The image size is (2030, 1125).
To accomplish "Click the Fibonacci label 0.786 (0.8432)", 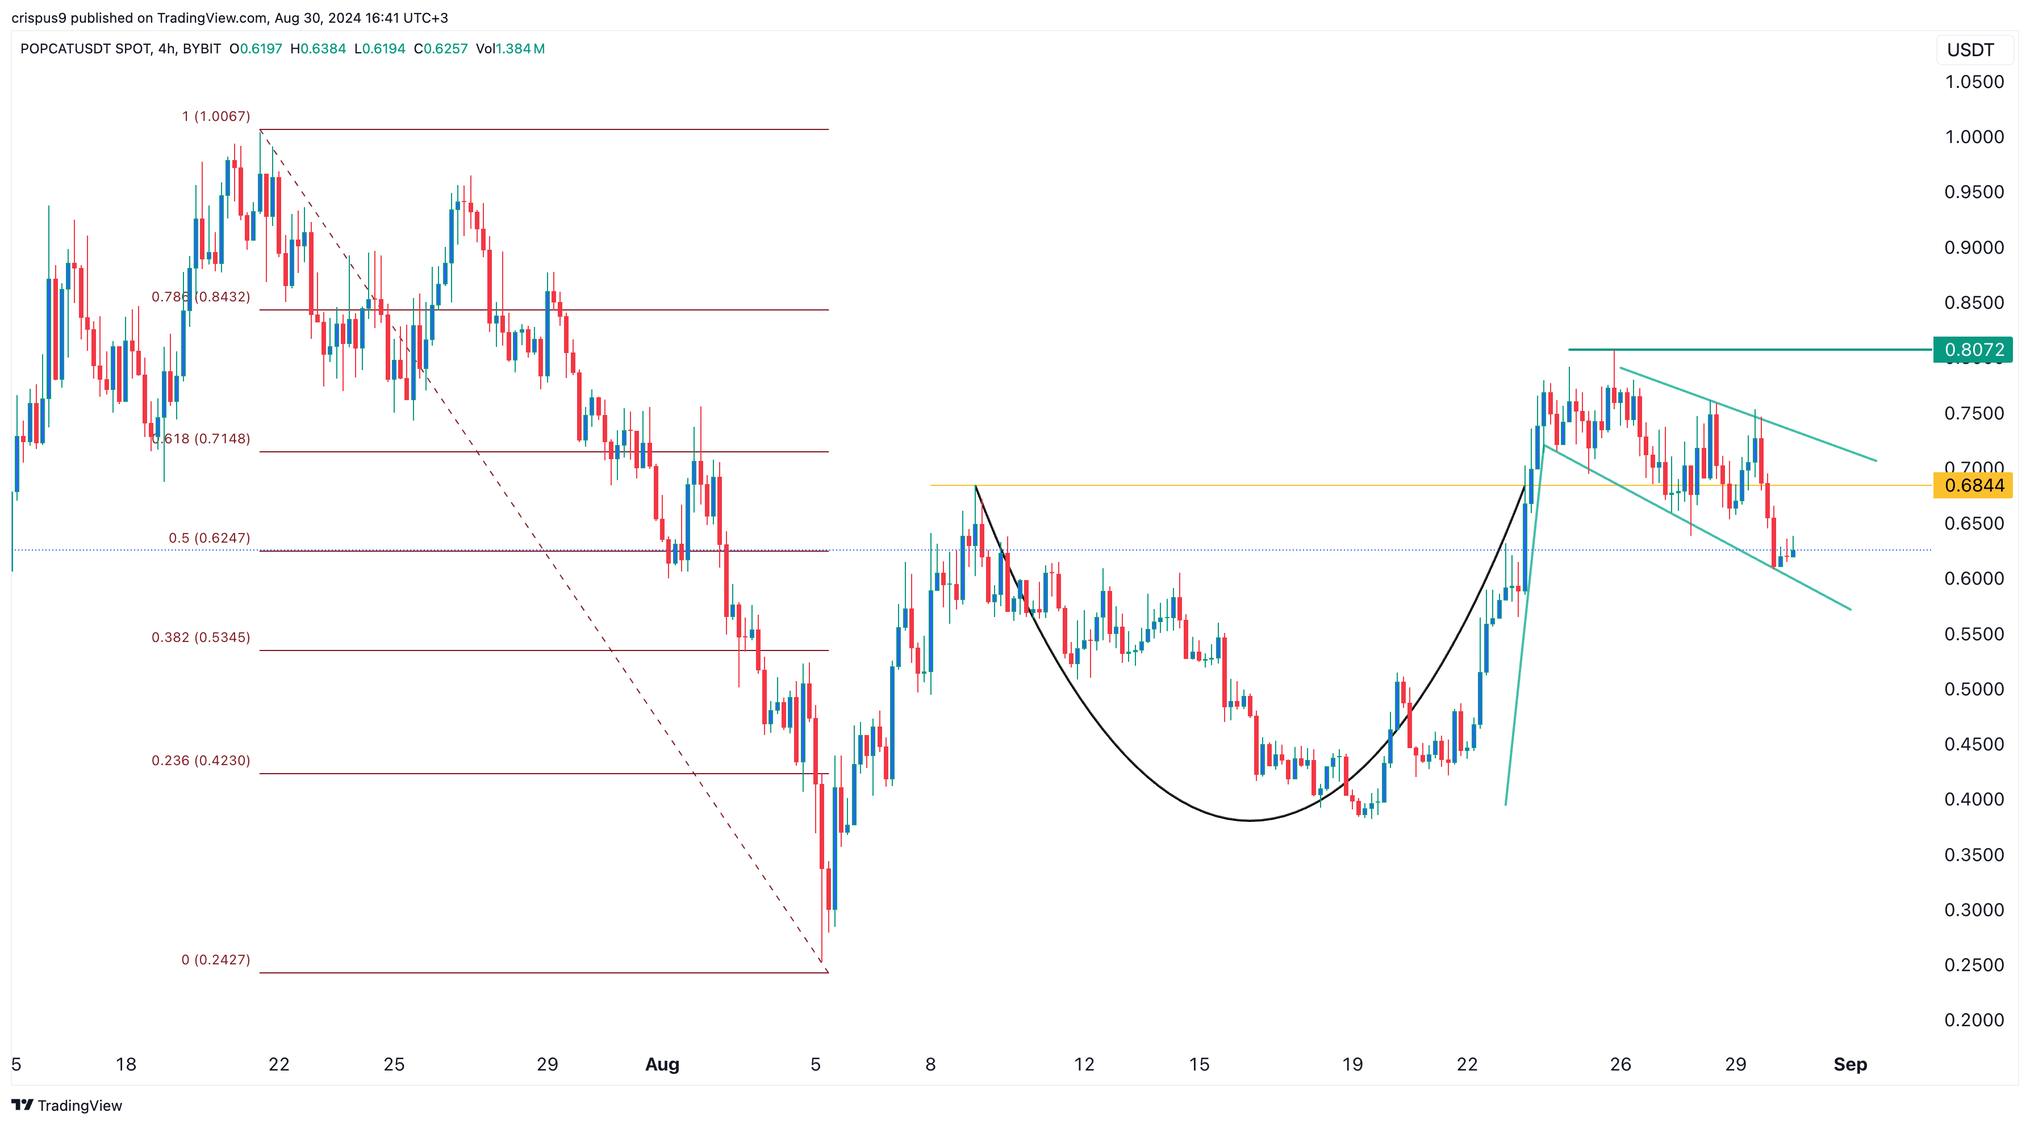I will pos(201,297).
